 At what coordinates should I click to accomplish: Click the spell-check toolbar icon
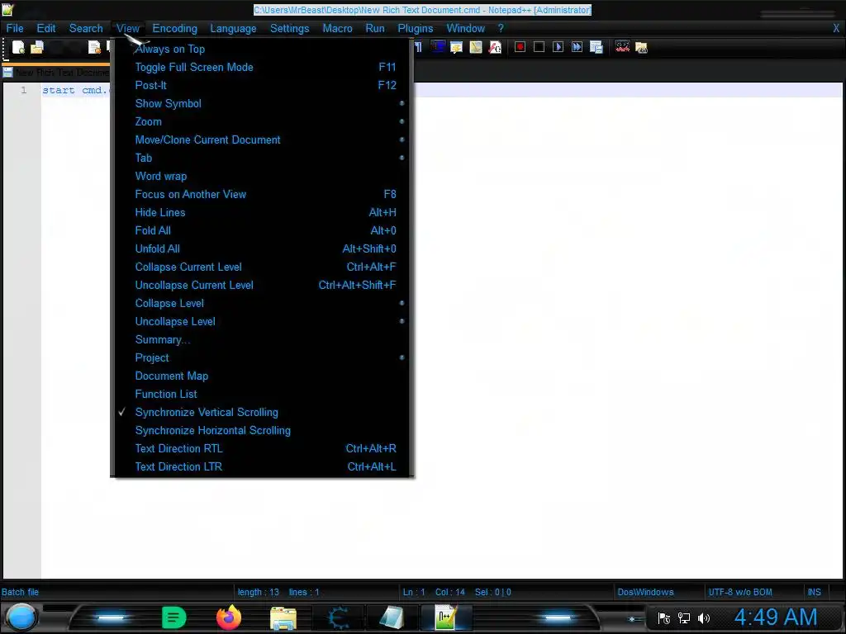[622, 47]
